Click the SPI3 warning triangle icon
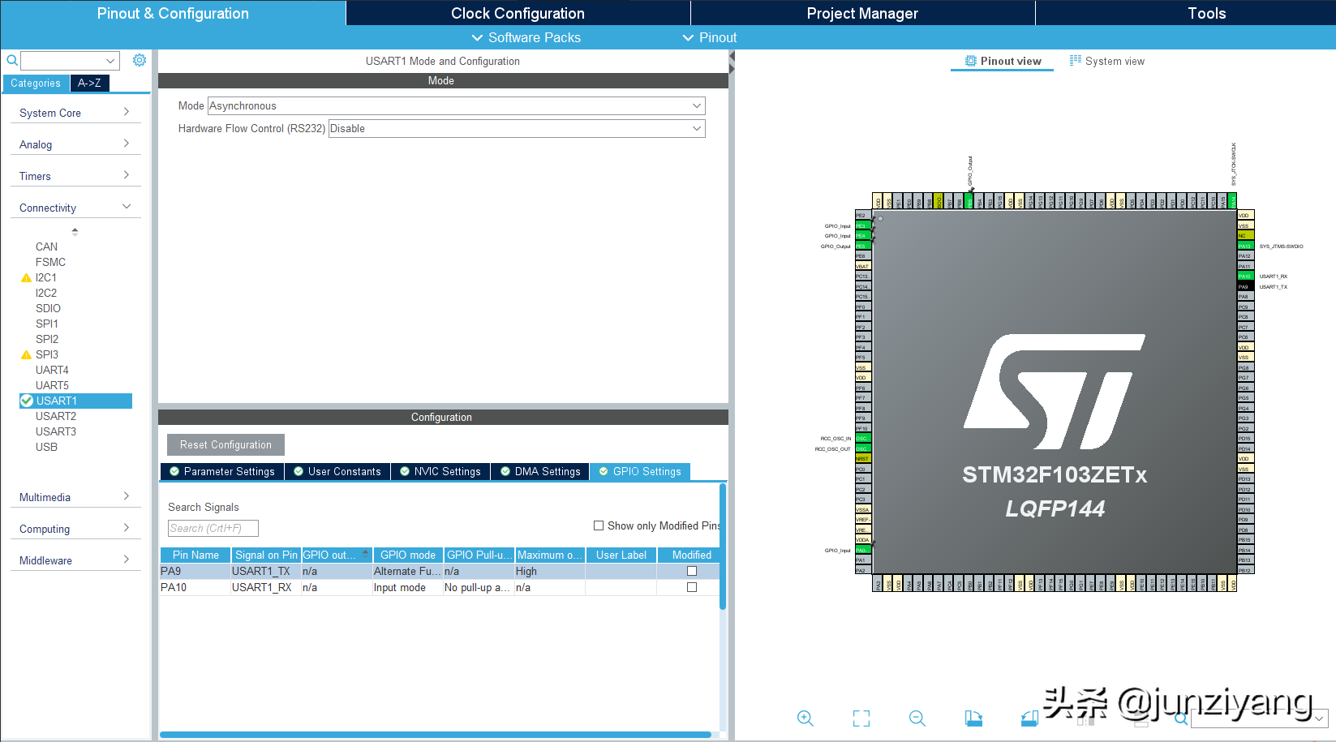Screen dimensions: 1336x742 click(x=26, y=355)
